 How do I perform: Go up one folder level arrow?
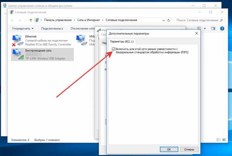pos(31,20)
